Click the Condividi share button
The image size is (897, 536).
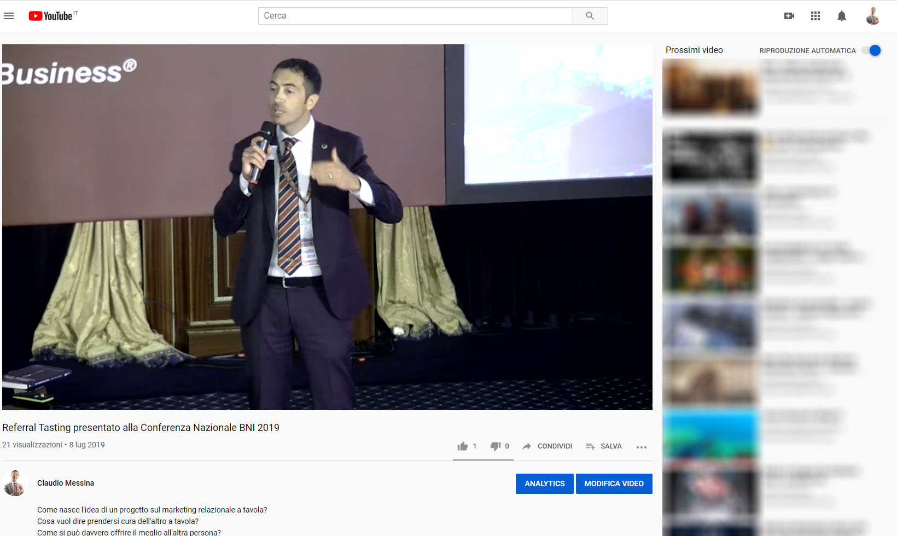[x=547, y=446]
